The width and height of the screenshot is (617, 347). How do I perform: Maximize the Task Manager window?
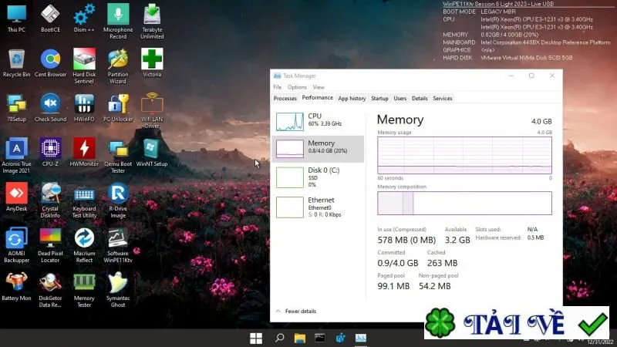pyautogui.click(x=531, y=76)
